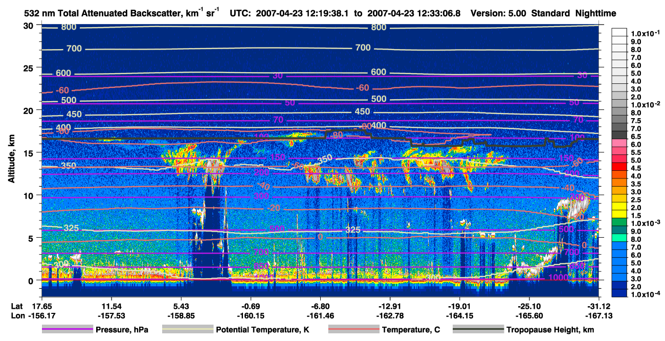
Task: Click longitude value -157.53
Action: point(112,316)
